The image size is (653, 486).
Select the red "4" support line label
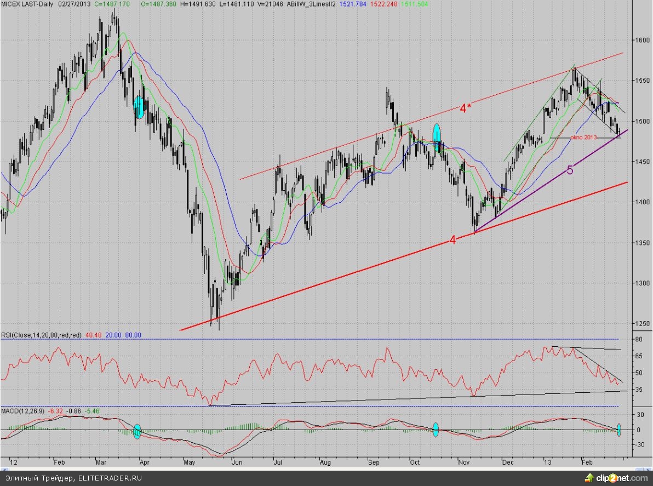(x=452, y=239)
